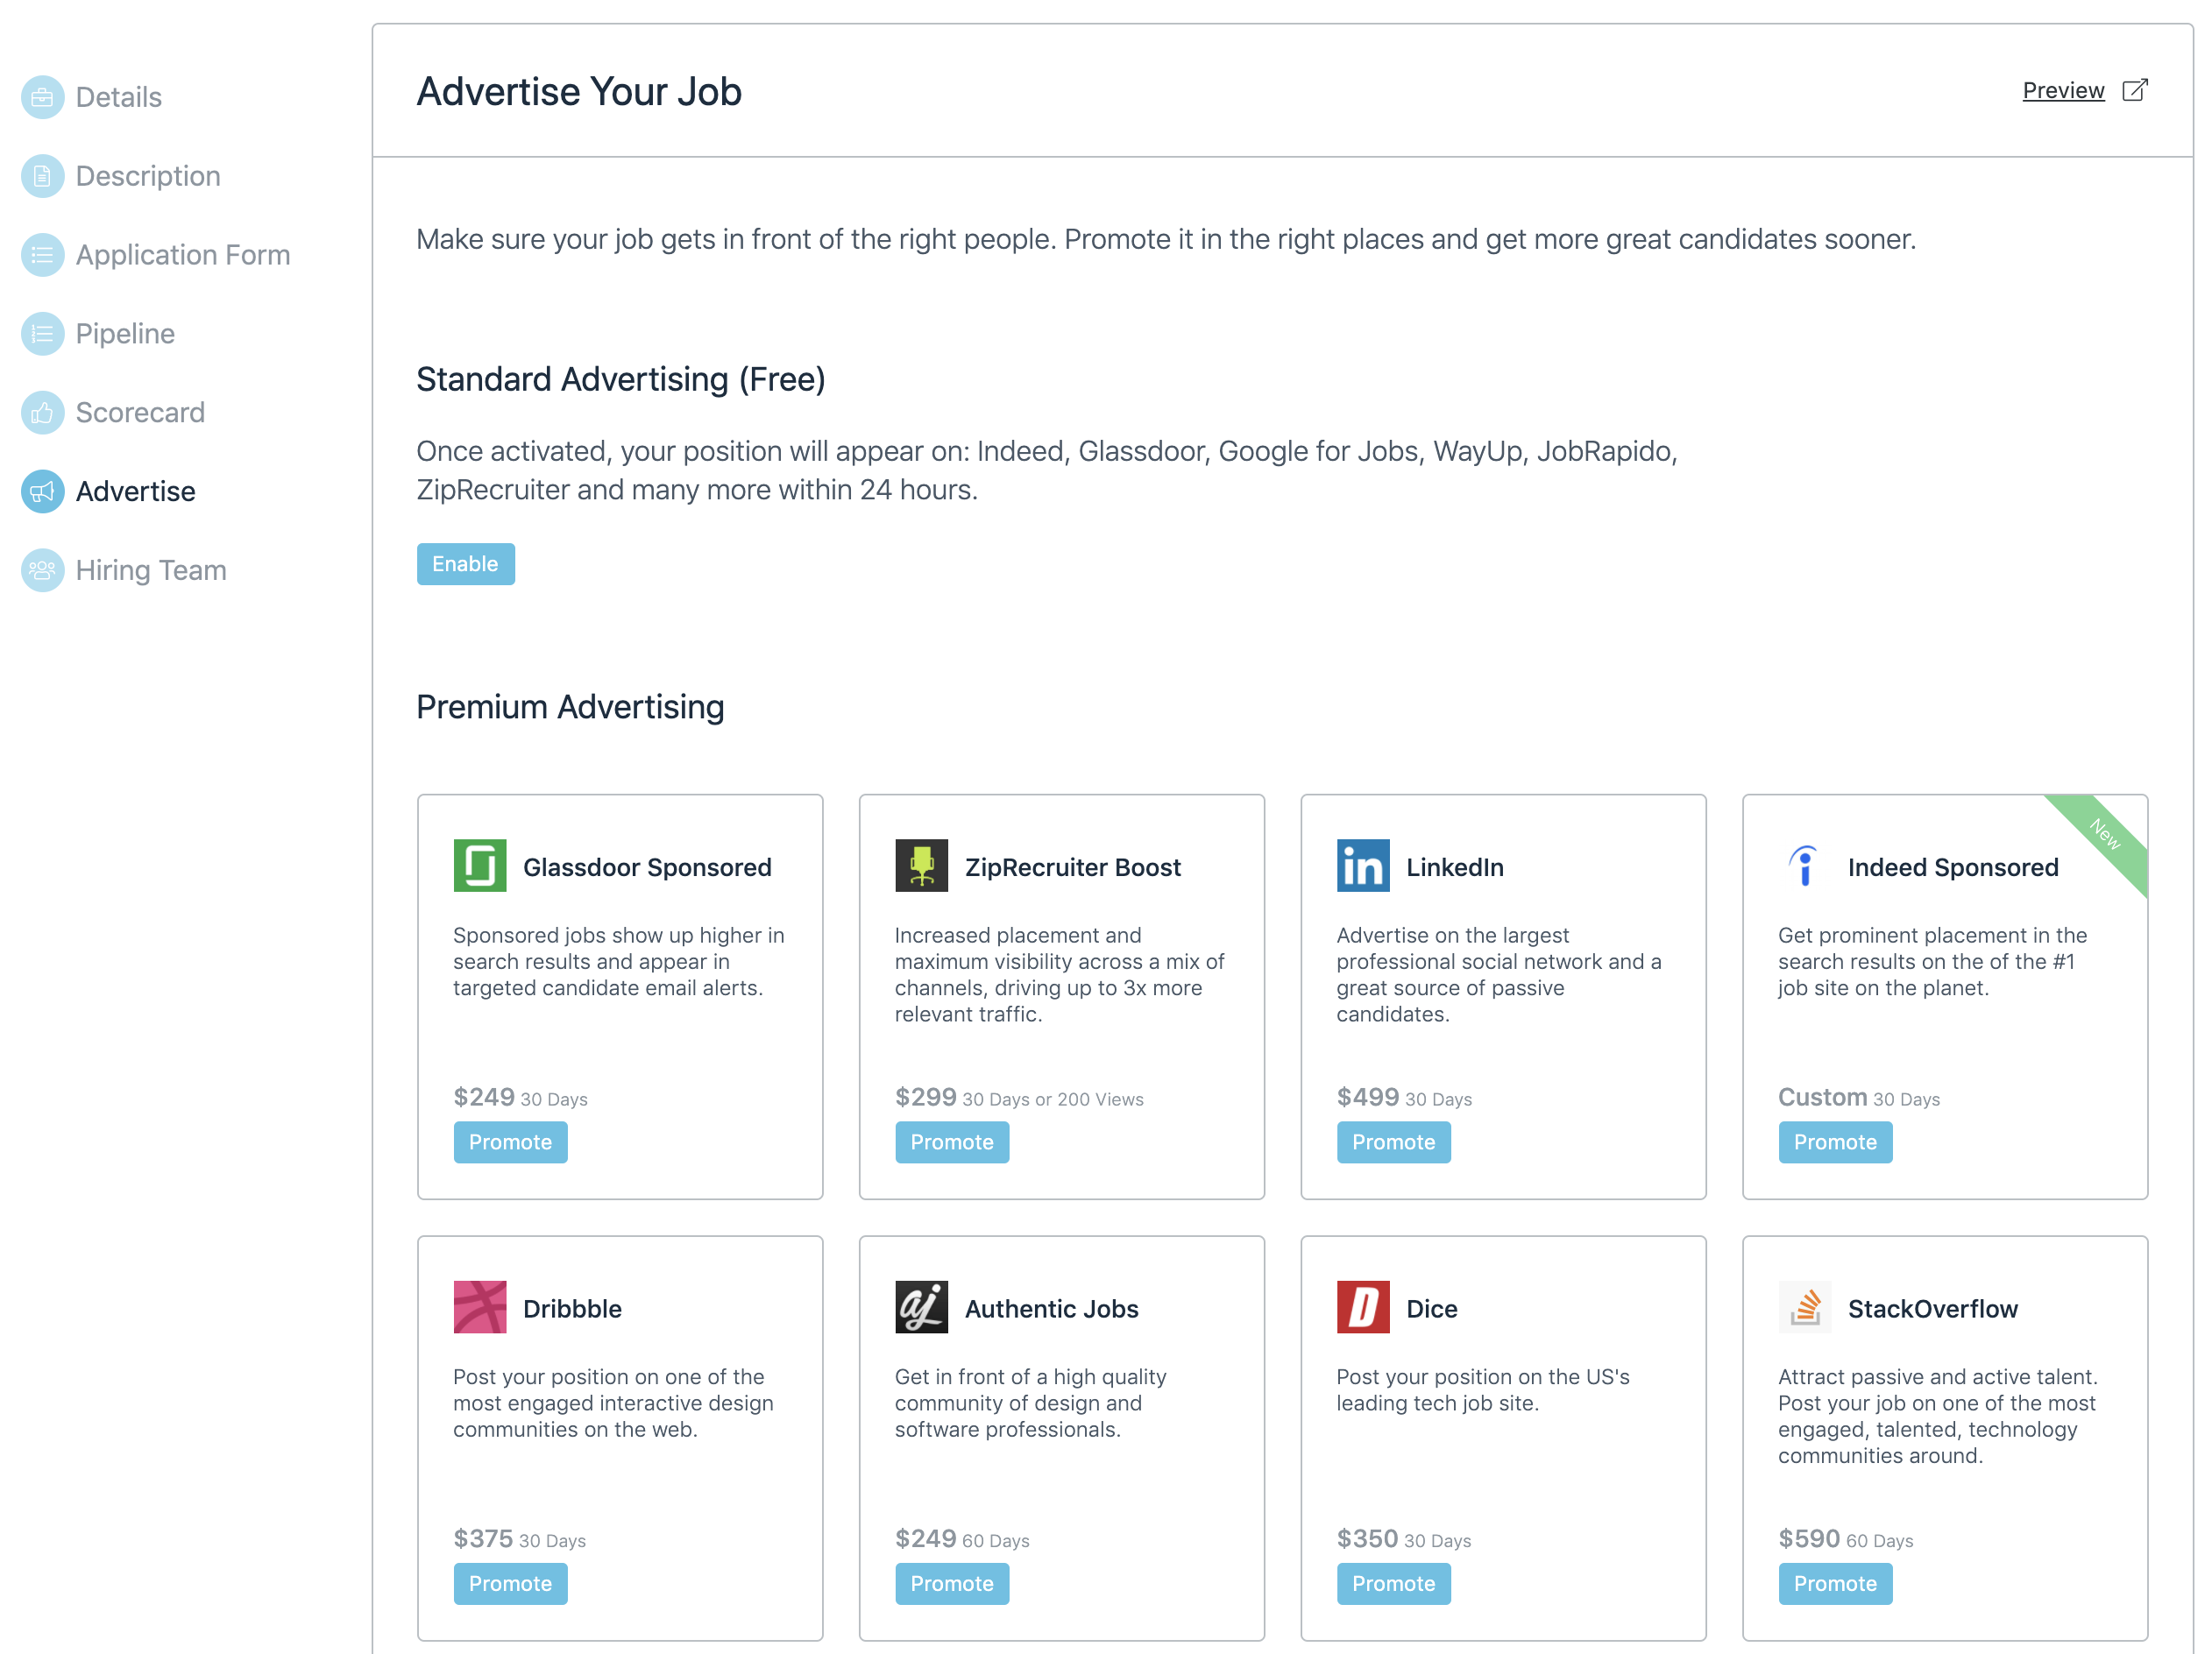This screenshot has width=2212, height=1654.
Task: Click the Hiring Team people icon
Action: point(42,570)
